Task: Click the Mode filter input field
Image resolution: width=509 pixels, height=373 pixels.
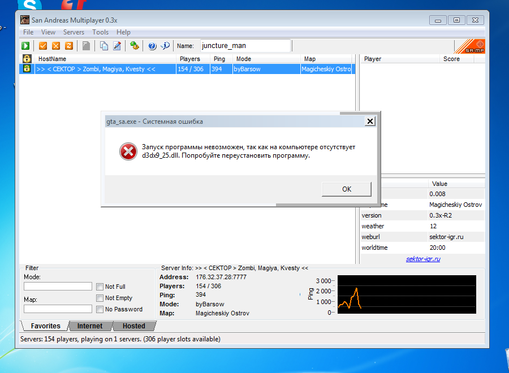Action: (x=58, y=286)
